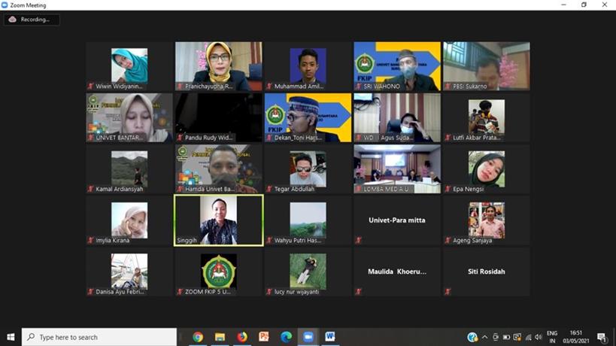Switch to Microsoft Word in the taskbar

coord(329,337)
